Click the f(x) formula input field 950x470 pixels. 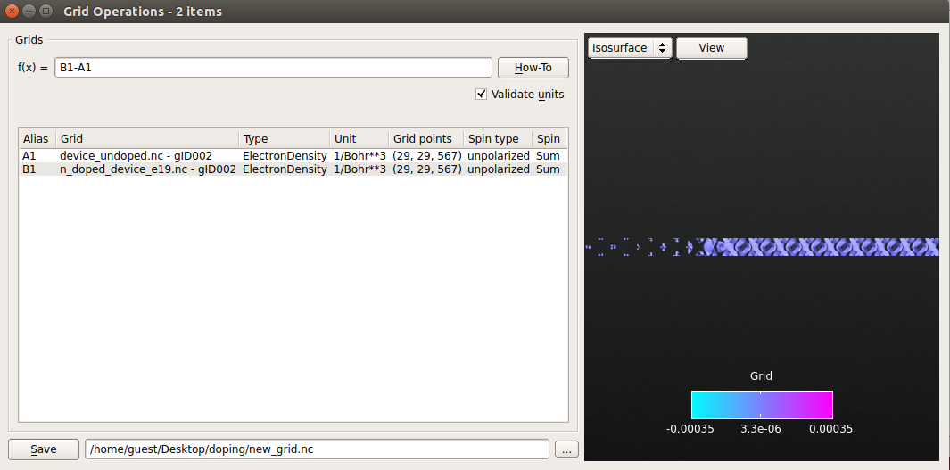pos(273,68)
